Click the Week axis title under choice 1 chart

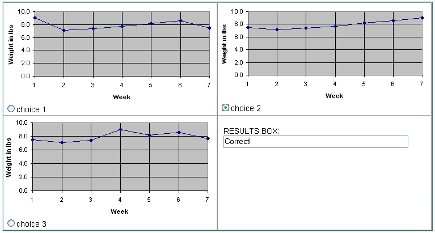tap(121, 97)
